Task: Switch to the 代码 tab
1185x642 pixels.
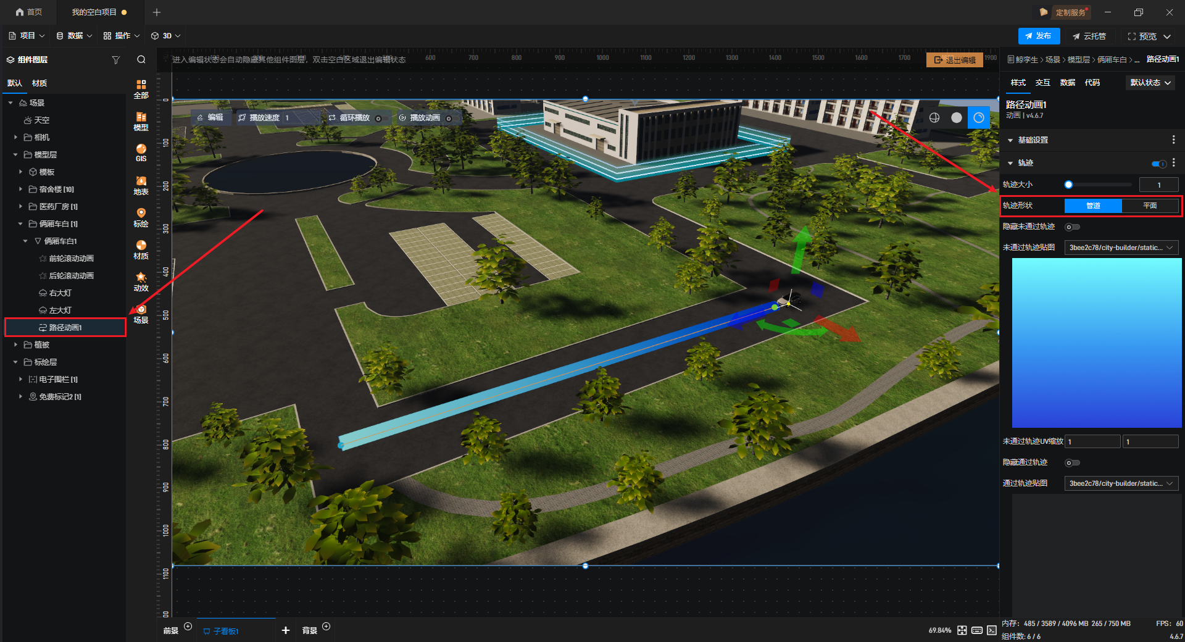Action: tap(1092, 83)
